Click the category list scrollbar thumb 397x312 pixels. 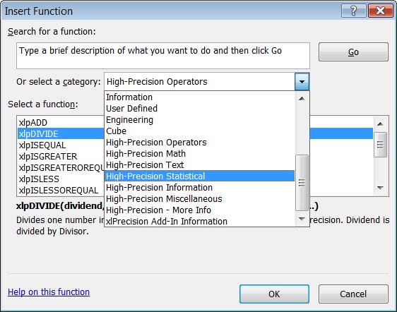click(302, 183)
